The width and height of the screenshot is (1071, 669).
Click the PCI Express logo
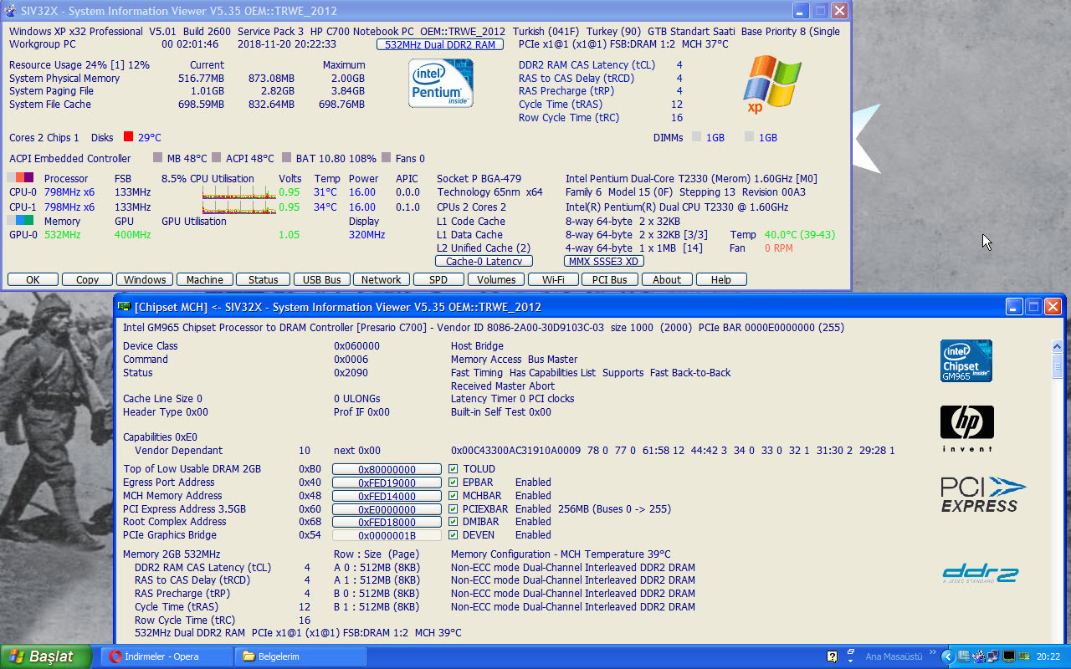click(x=983, y=494)
